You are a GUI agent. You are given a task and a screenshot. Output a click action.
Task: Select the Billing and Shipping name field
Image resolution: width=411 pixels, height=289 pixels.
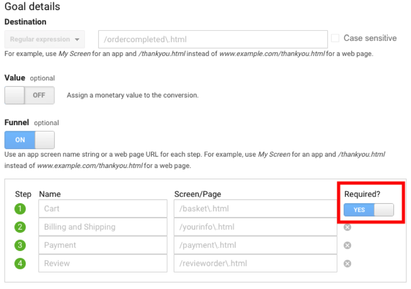(x=103, y=227)
